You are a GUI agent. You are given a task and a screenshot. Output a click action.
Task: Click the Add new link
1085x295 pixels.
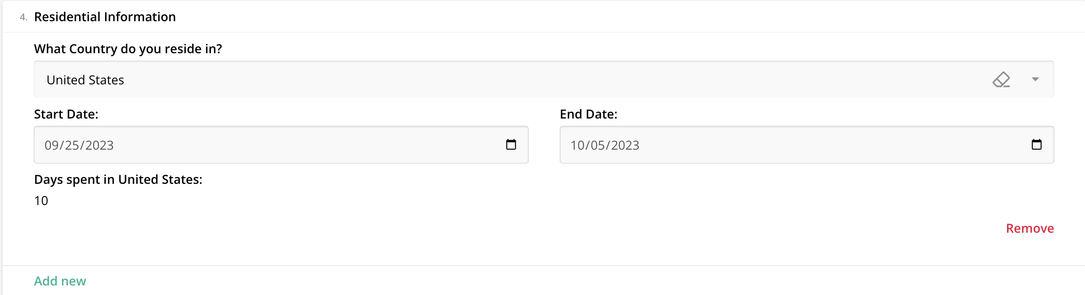(60, 281)
